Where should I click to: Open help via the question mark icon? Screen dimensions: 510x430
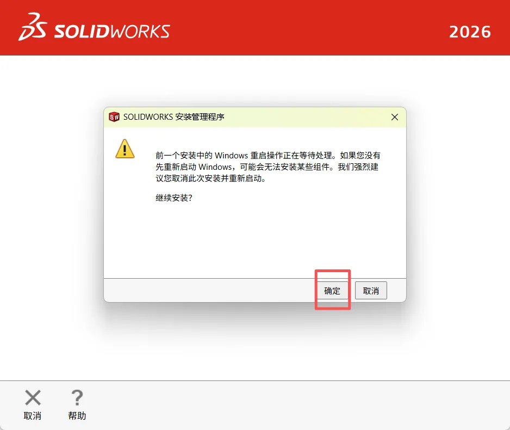point(77,397)
